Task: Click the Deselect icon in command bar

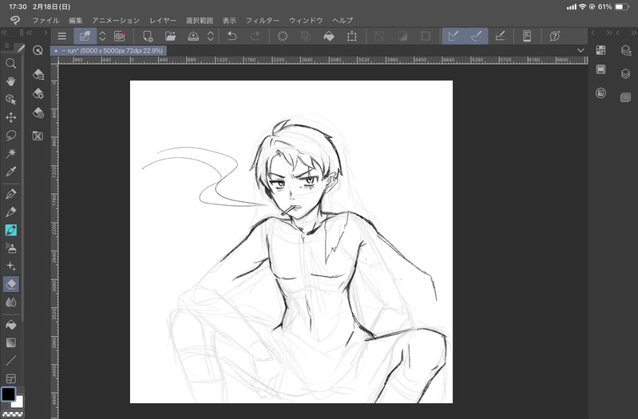Action: (x=379, y=36)
